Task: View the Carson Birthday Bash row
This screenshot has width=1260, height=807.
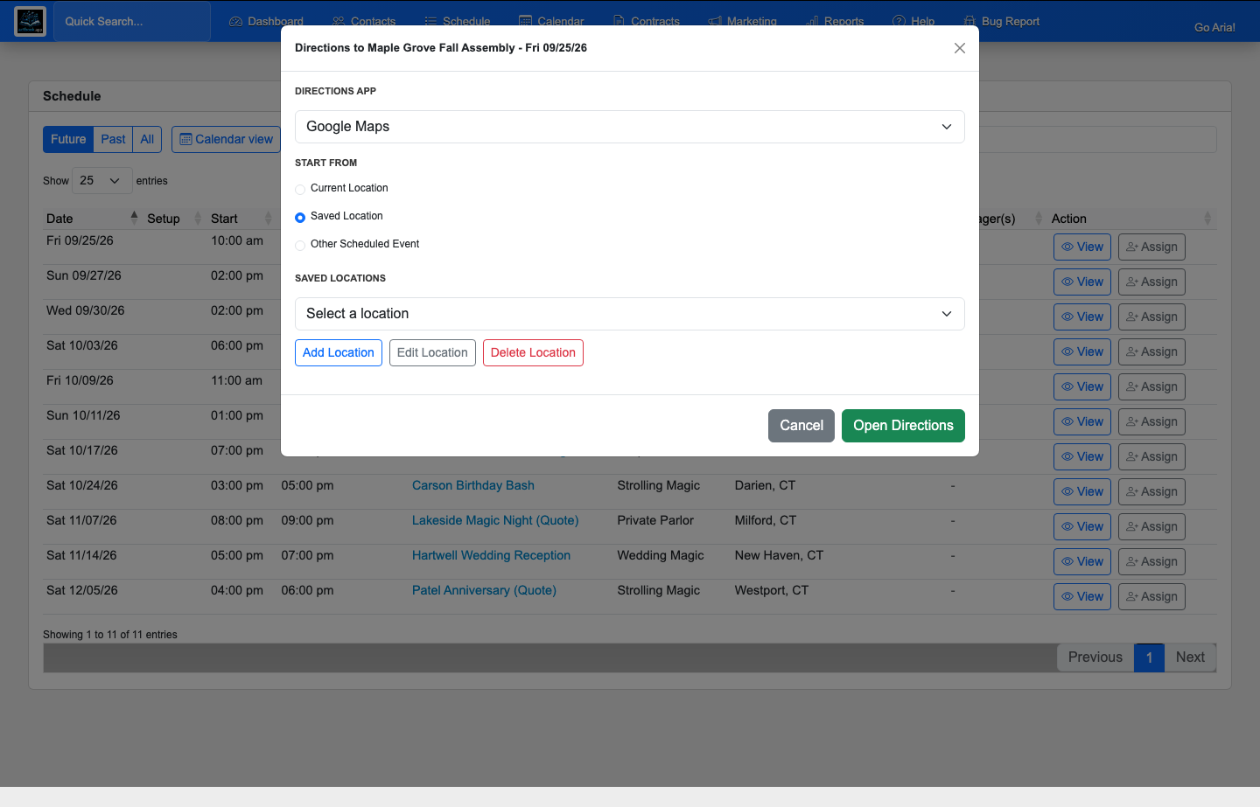Action: coord(1082,492)
